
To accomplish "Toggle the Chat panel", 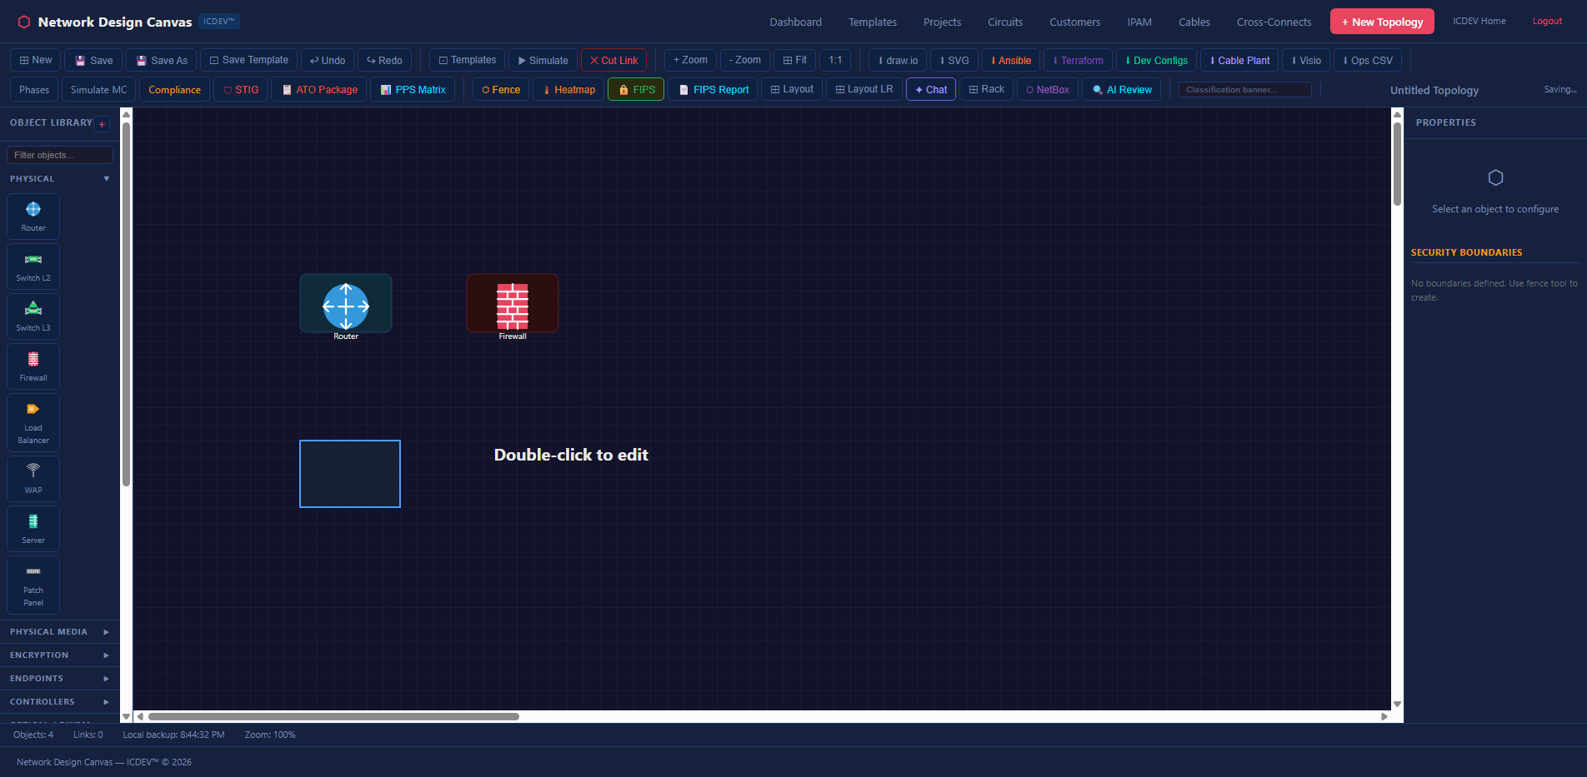I will pos(930,90).
